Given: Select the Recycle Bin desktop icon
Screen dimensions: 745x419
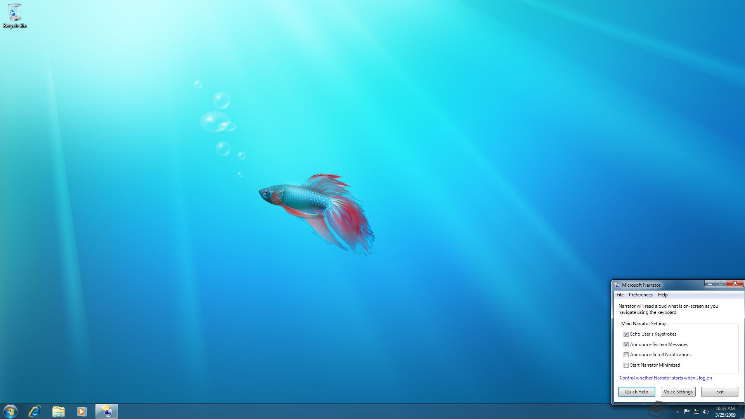Looking at the screenshot, I should (x=15, y=16).
